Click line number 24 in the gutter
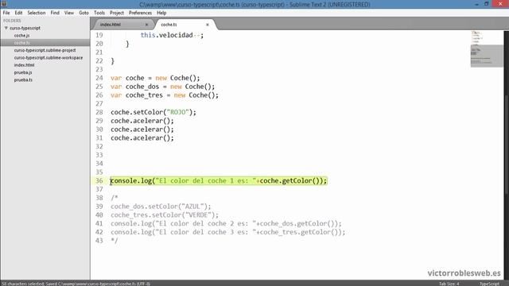509x286 pixels. point(99,78)
